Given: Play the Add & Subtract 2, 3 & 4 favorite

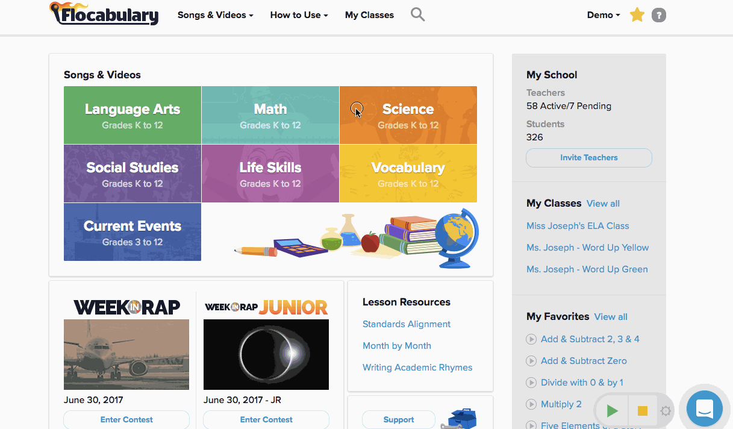Looking at the screenshot, I should 531,339.
